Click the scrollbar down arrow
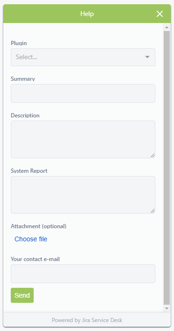The height and width of the screenshot is (331, 174). click(167, 308)
